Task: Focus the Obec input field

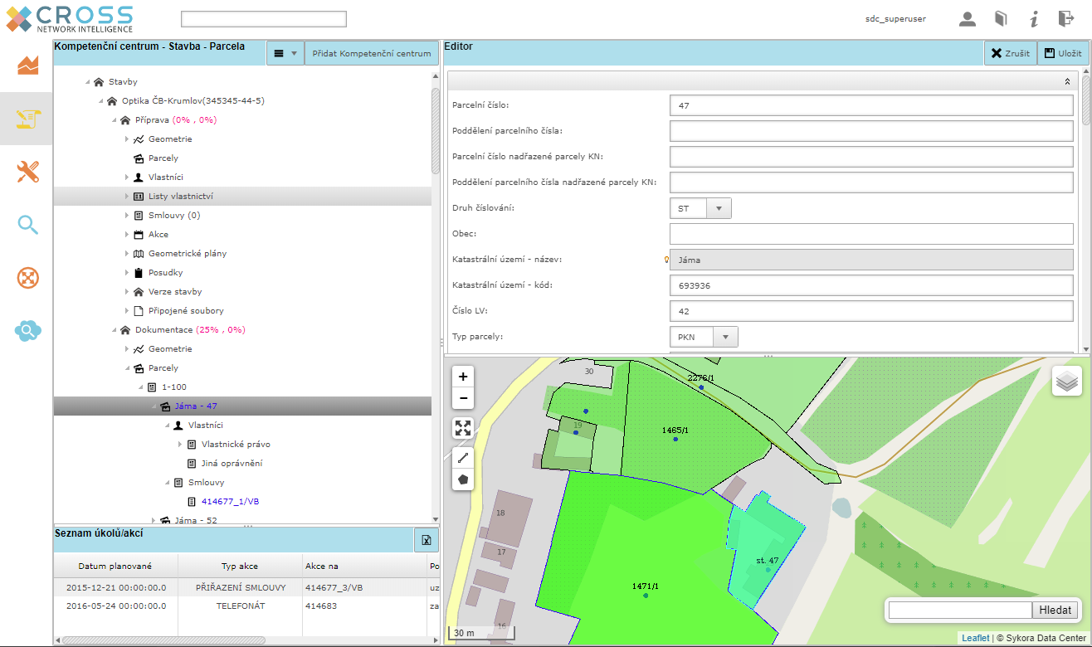Action: coord(871,234)
